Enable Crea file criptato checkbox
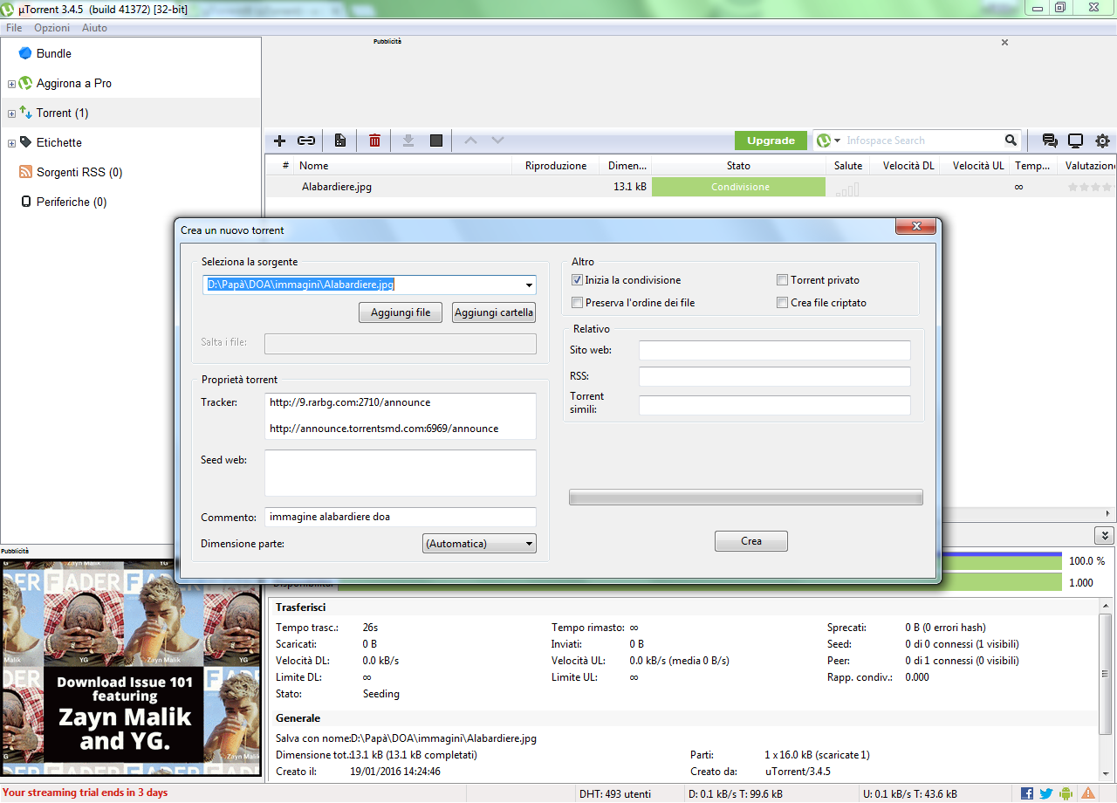Screen dimensions: 1117x803 coord(783,303)
